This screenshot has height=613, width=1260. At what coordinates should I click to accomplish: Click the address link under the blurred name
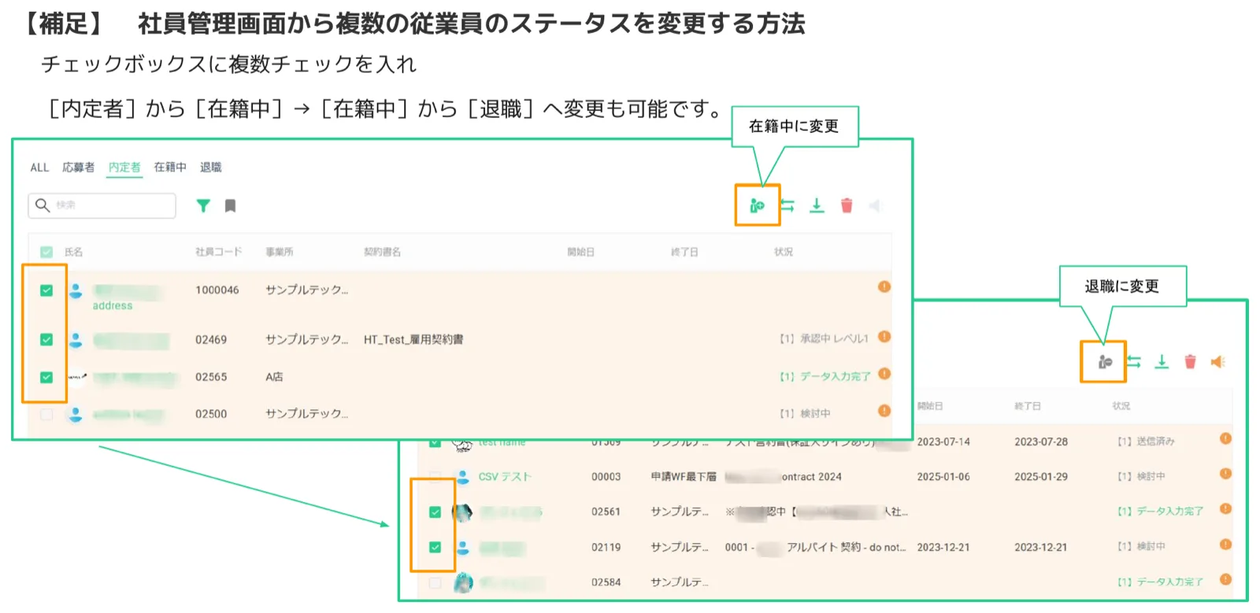(x=113, y=306)
